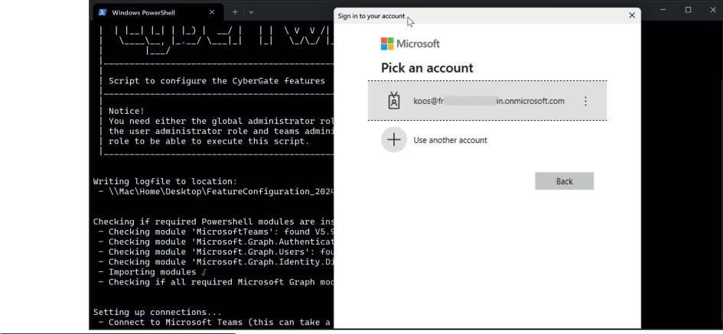
Task: Click the 'Notice!' line in the terminal
Action: point(126,111)
